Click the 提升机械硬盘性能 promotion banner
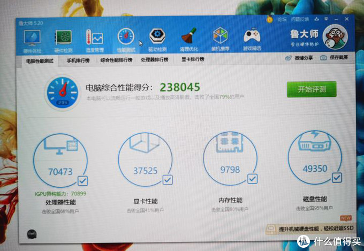The height and width of the screenshot is (251, 364). [x=310, y=229]
